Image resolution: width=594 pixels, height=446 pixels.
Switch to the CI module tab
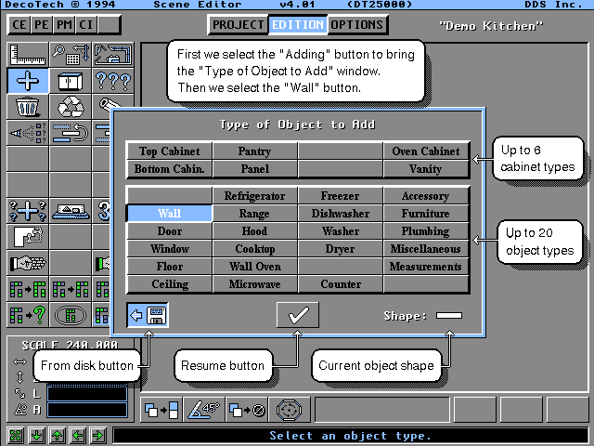[x=86, y=25]
